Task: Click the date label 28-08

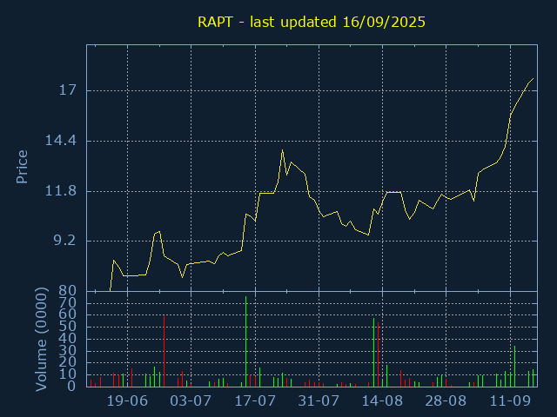Action: coord(446,401)
